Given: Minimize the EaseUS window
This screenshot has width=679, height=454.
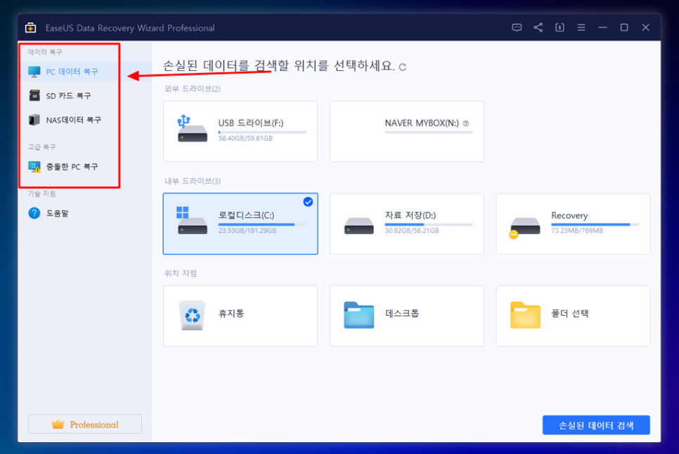Looking at the screenshot, I should [x=602, y=27].
